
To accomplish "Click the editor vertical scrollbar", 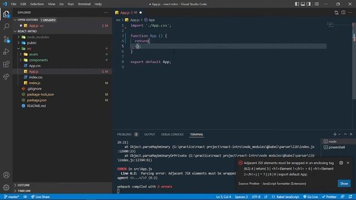I will coord(354,60).
